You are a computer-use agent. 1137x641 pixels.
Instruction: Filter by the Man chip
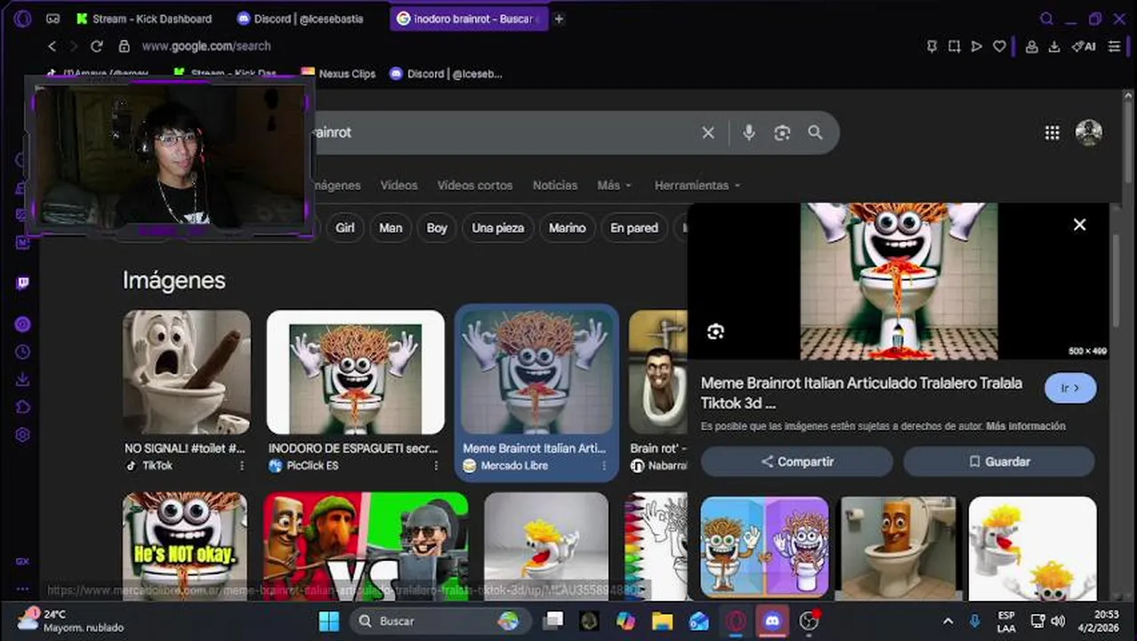coord(391,228)
